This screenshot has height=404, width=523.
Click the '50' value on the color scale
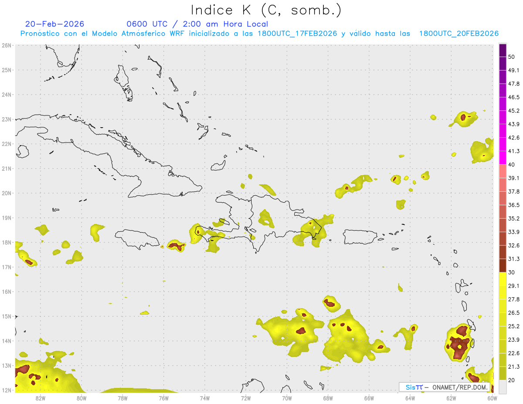click(512, 57)
